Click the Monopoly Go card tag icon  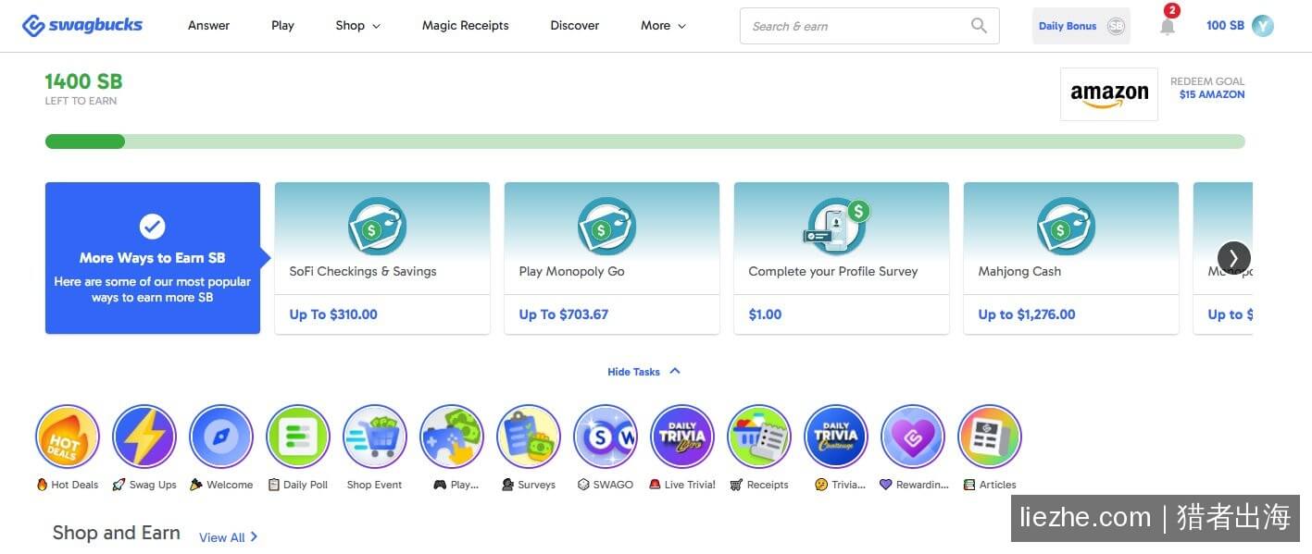point(606,227)
